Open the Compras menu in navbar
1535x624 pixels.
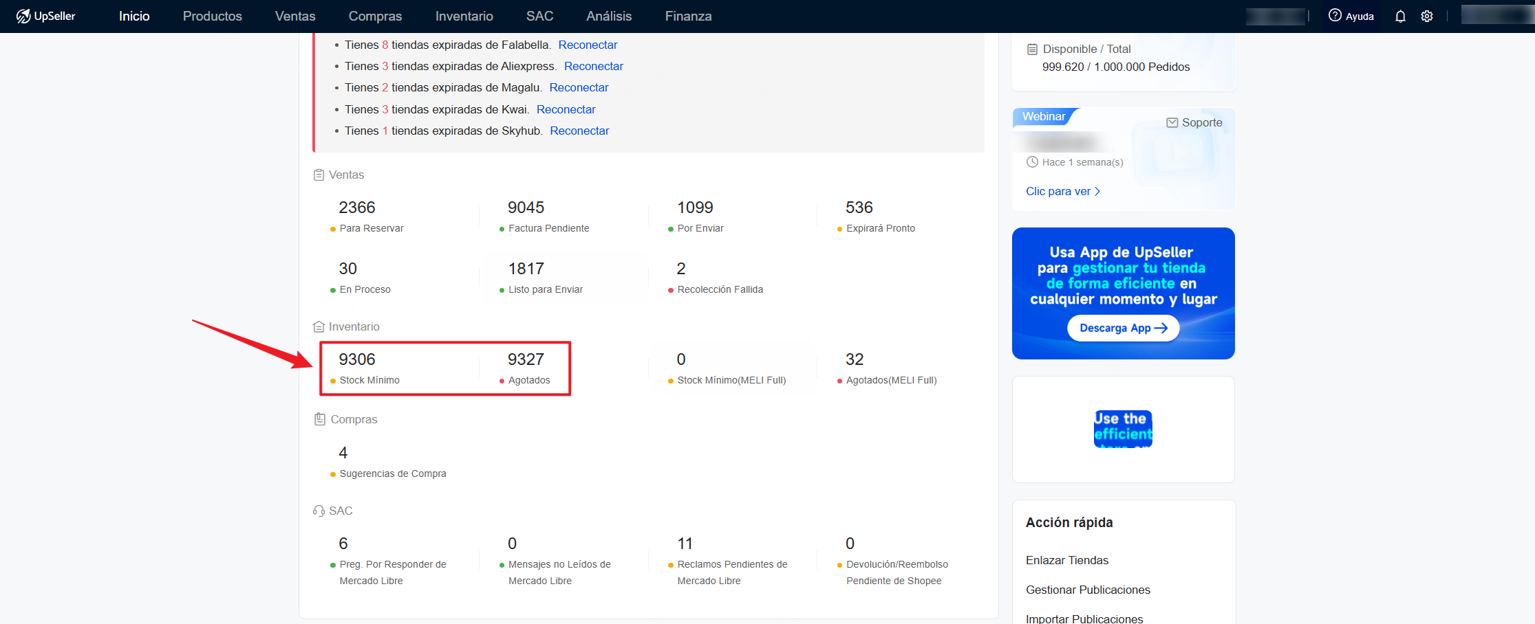tap(375, 16)
